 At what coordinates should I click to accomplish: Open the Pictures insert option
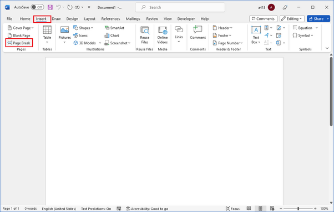[x=64, y=35]
